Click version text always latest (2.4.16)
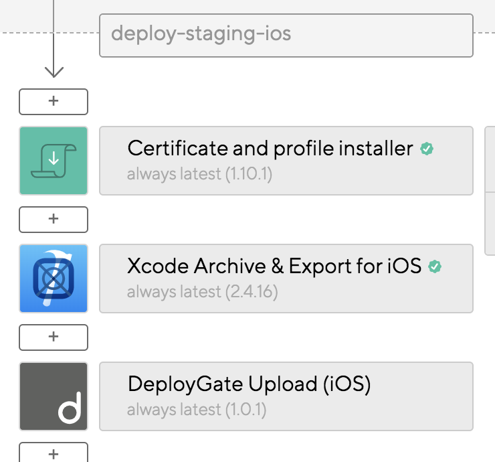Screen dimensions: 495x462 pyautogui.click(x=202, y=292)
